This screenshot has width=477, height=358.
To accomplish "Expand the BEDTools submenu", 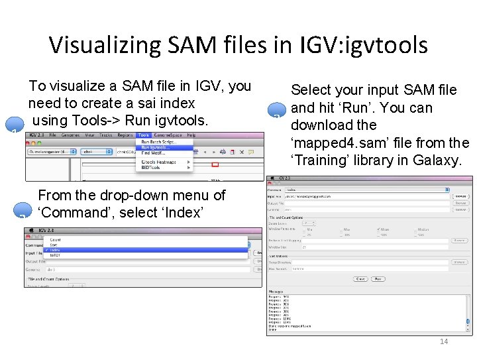I will point(164,168).
